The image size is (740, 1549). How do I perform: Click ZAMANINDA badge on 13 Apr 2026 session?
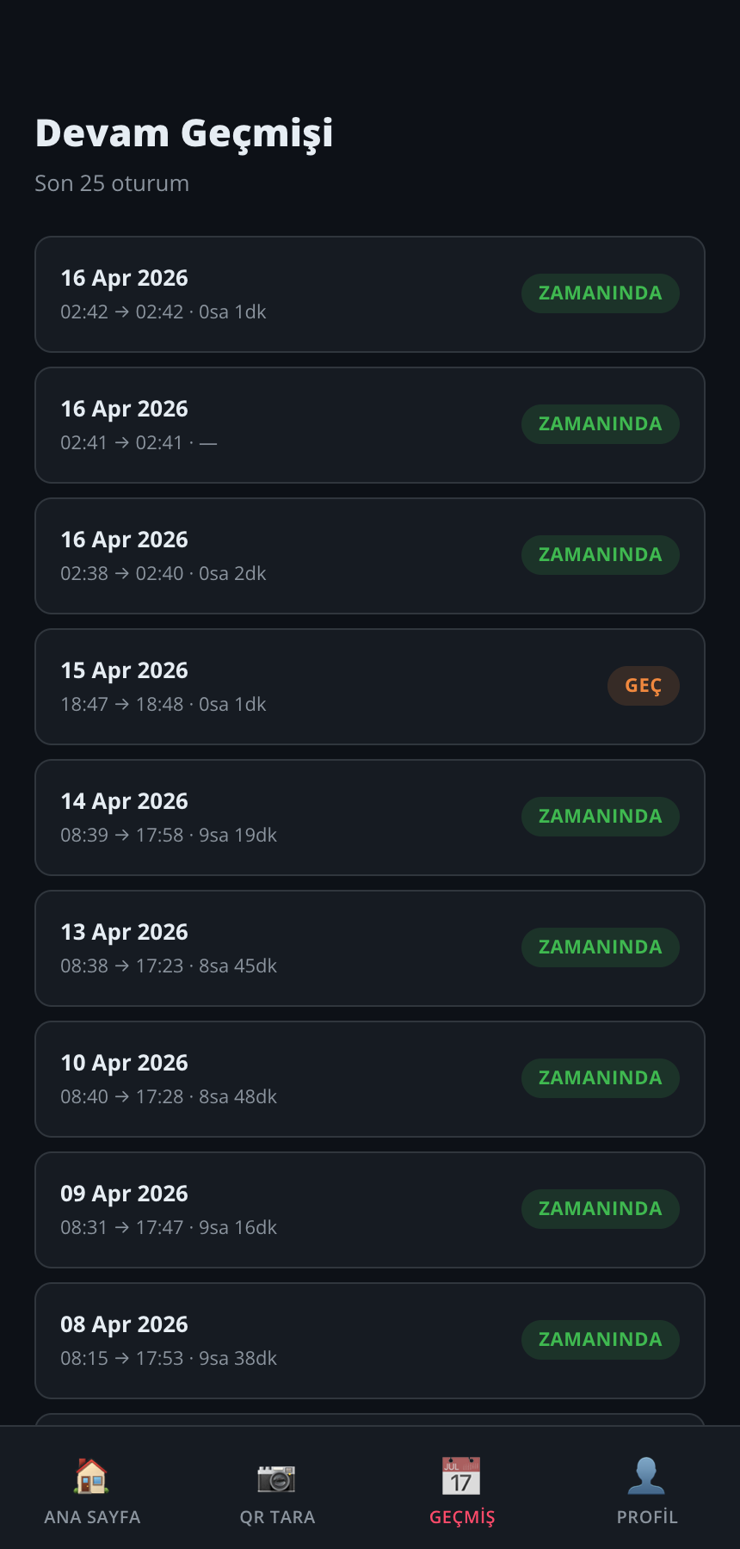tap(600, 947)
